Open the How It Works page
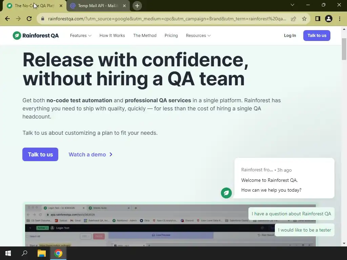The image size is (347, 260). pyautogui.click(x=112, y=36)
